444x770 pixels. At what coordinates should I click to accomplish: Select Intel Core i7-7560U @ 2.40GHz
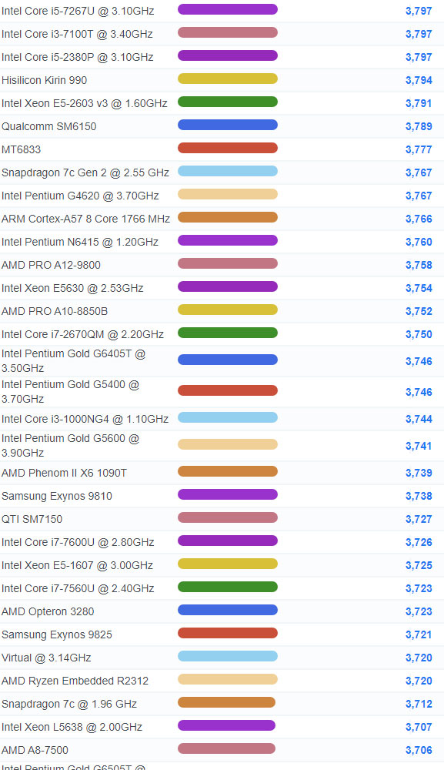pos(78,588)
